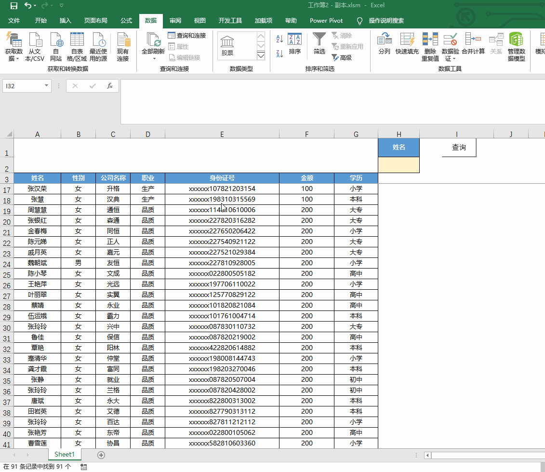Click the Select All corner triangle
545x472 pixels.
(x=9, y=134)
